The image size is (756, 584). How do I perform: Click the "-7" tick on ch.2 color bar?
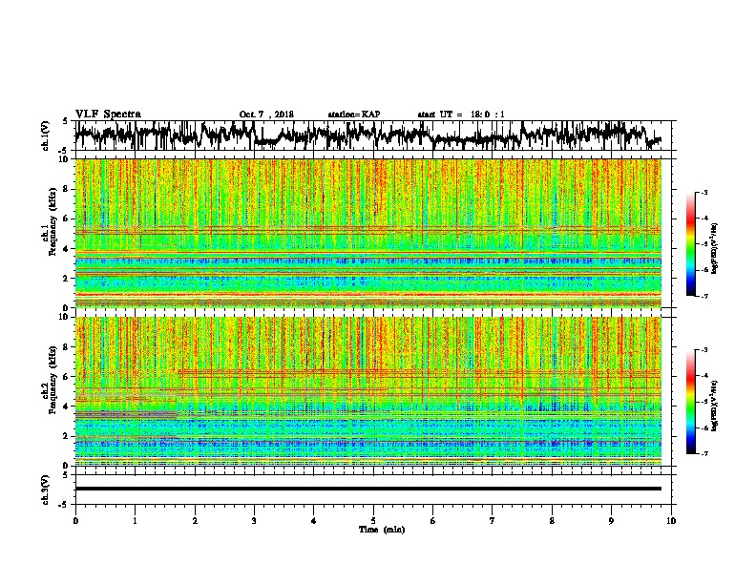[703, 453]
